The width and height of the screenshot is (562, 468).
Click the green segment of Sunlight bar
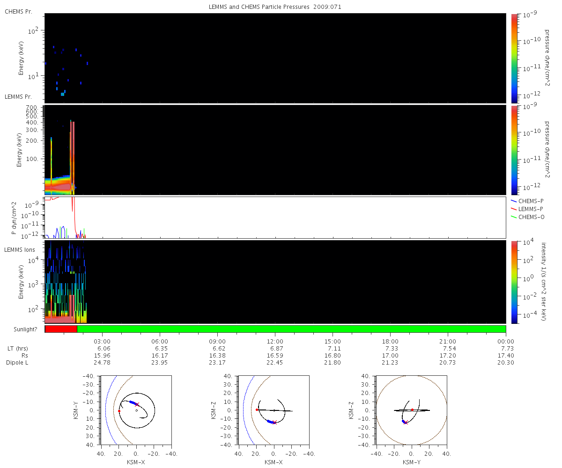[x=291, y=329]
